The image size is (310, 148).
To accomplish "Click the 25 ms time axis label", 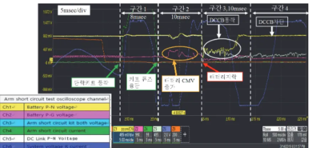I will click(303, 119).
